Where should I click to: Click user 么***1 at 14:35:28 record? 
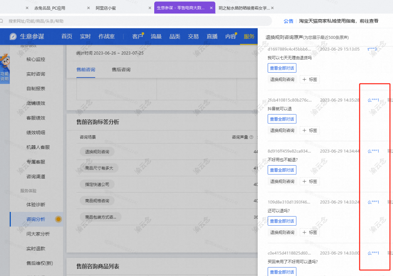coord(373,100)
